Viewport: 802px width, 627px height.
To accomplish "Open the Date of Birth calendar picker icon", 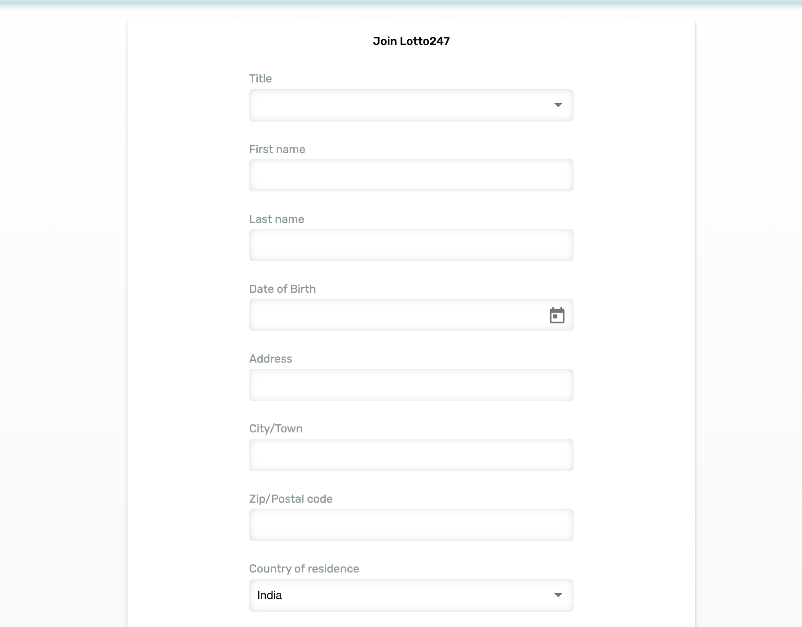I will (557, 315).
